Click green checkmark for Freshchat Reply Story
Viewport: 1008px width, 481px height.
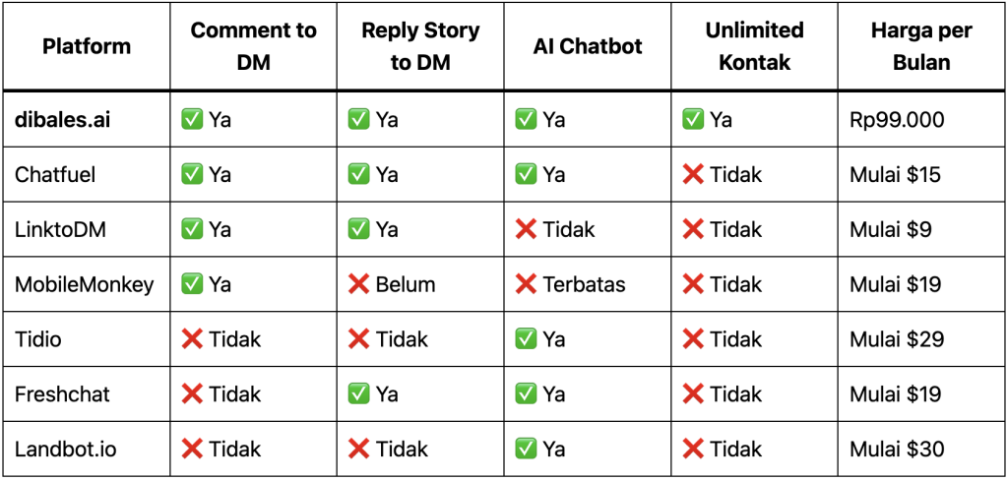358,394
